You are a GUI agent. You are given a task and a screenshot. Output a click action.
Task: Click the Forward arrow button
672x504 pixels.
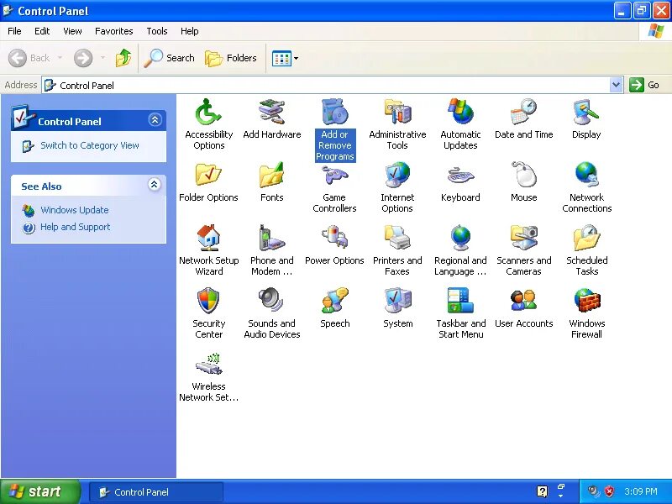click(83, 58)
